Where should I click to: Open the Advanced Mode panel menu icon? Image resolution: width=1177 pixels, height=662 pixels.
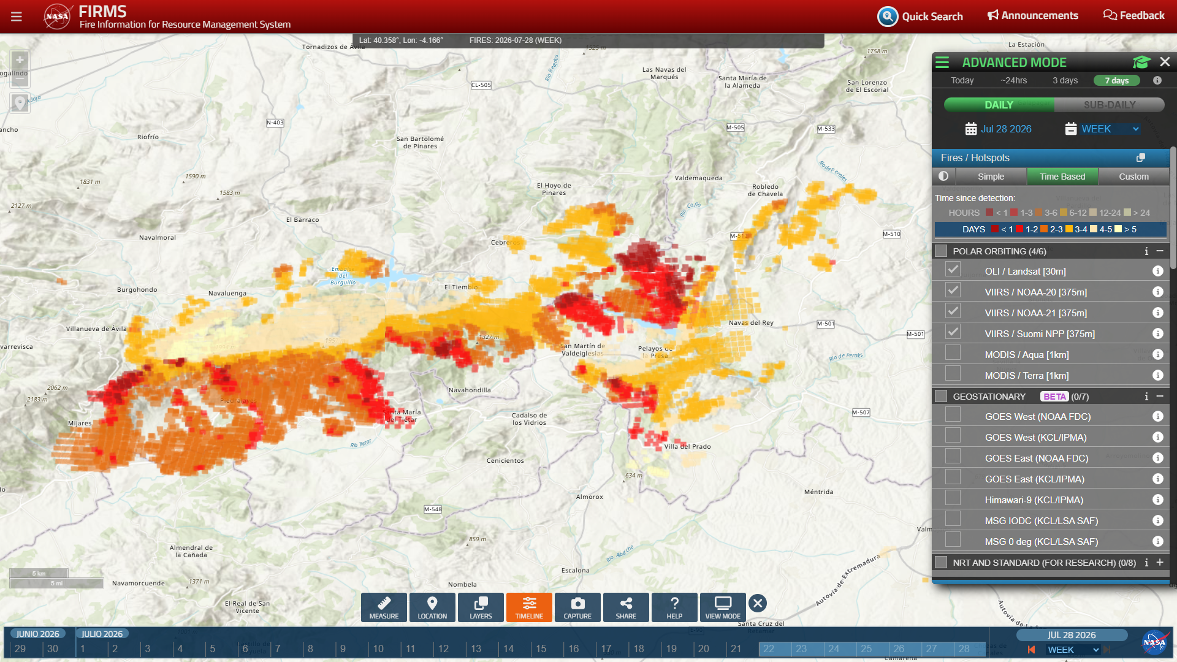942,63
